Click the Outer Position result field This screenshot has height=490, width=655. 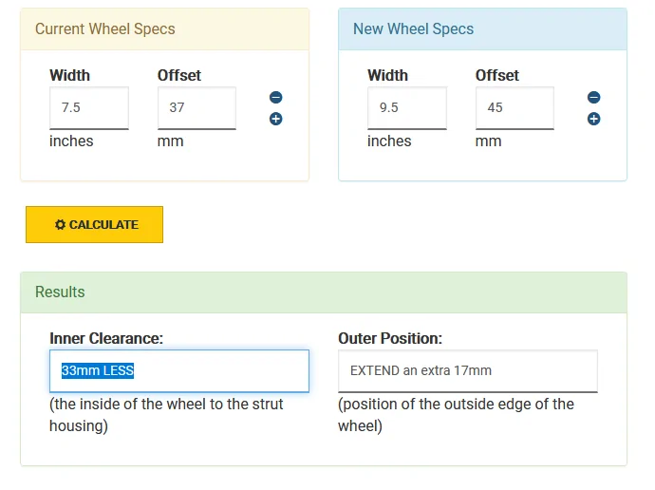click(468, 371)
